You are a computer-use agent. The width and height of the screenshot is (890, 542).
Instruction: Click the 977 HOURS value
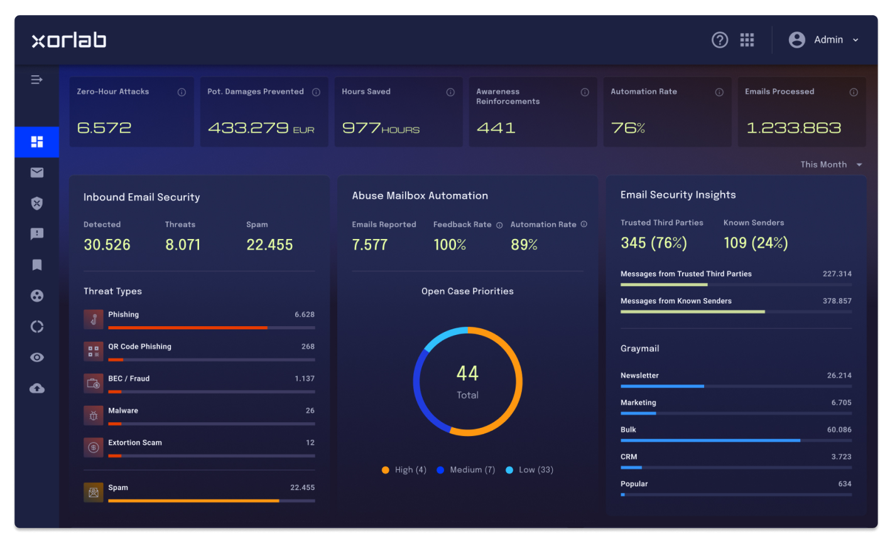tap(381, 128)
